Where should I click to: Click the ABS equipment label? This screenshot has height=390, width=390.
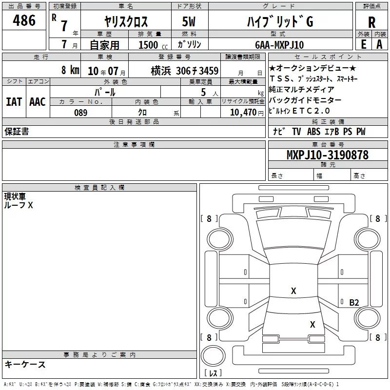click(x=313, y=131)
